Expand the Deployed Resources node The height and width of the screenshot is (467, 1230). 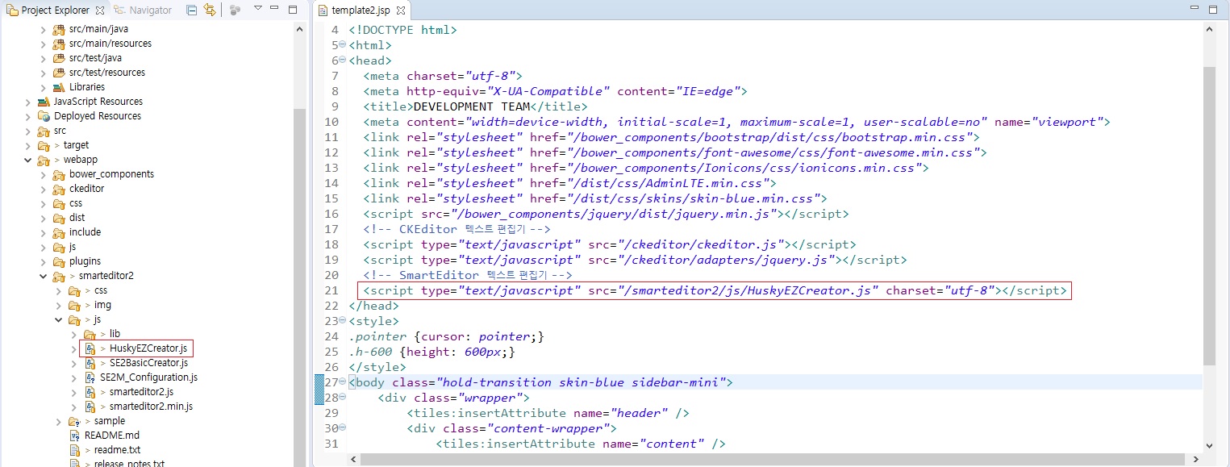point(28,116)
